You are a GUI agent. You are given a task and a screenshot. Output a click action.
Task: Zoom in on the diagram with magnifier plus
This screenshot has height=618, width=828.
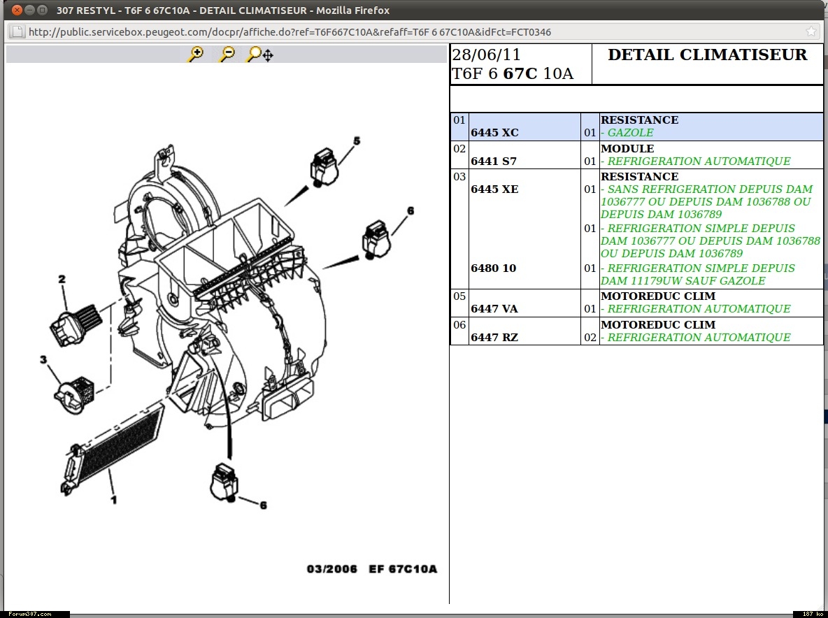[x=196, y=54]
